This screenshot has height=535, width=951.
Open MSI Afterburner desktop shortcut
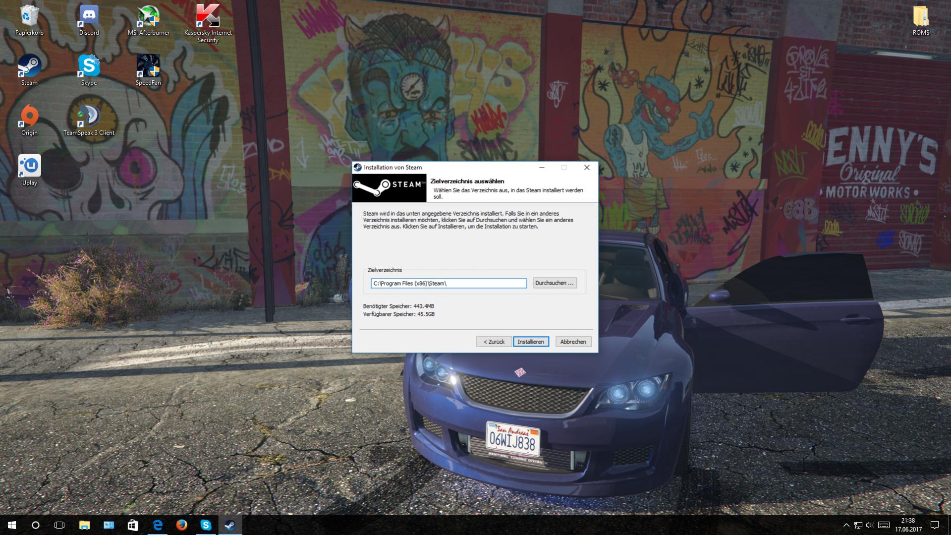coord(148,20)
